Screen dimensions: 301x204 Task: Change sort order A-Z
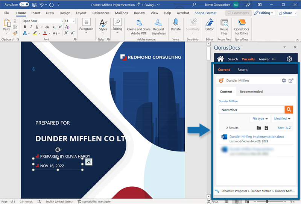pos(284,128)
